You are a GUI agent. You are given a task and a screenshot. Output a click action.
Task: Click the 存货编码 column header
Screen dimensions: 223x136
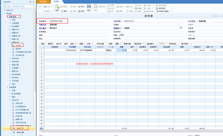point(73,47)
